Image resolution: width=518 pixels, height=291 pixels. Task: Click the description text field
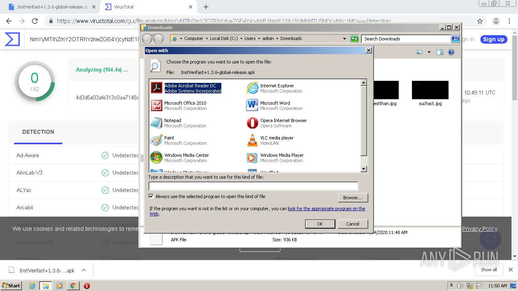(253, 186)
